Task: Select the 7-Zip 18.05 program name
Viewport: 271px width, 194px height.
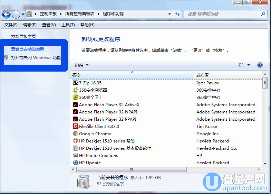Action: tap(90, 83)
